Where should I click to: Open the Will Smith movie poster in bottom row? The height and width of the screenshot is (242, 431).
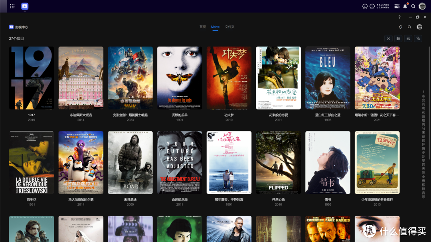pos(229,229)
